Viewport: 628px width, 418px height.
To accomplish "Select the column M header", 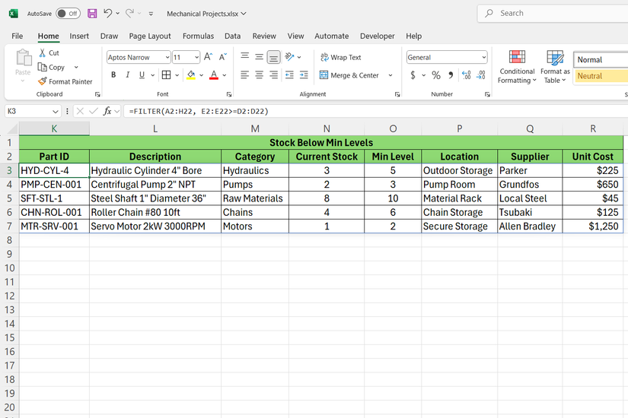I will pyautogui.click(x=255, y=128).
